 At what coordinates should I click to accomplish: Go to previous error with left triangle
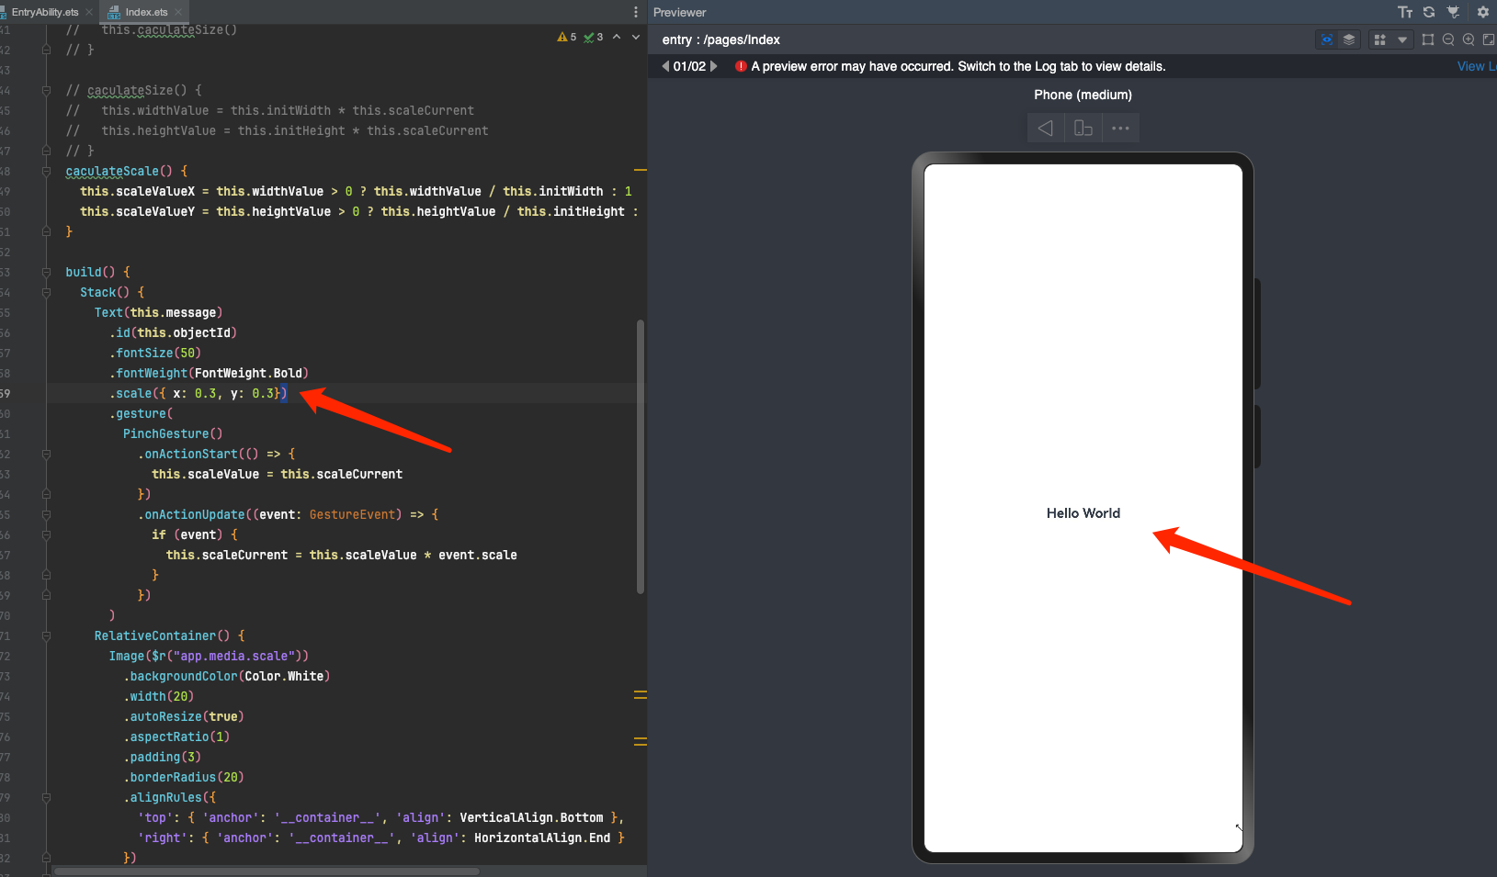665,66
